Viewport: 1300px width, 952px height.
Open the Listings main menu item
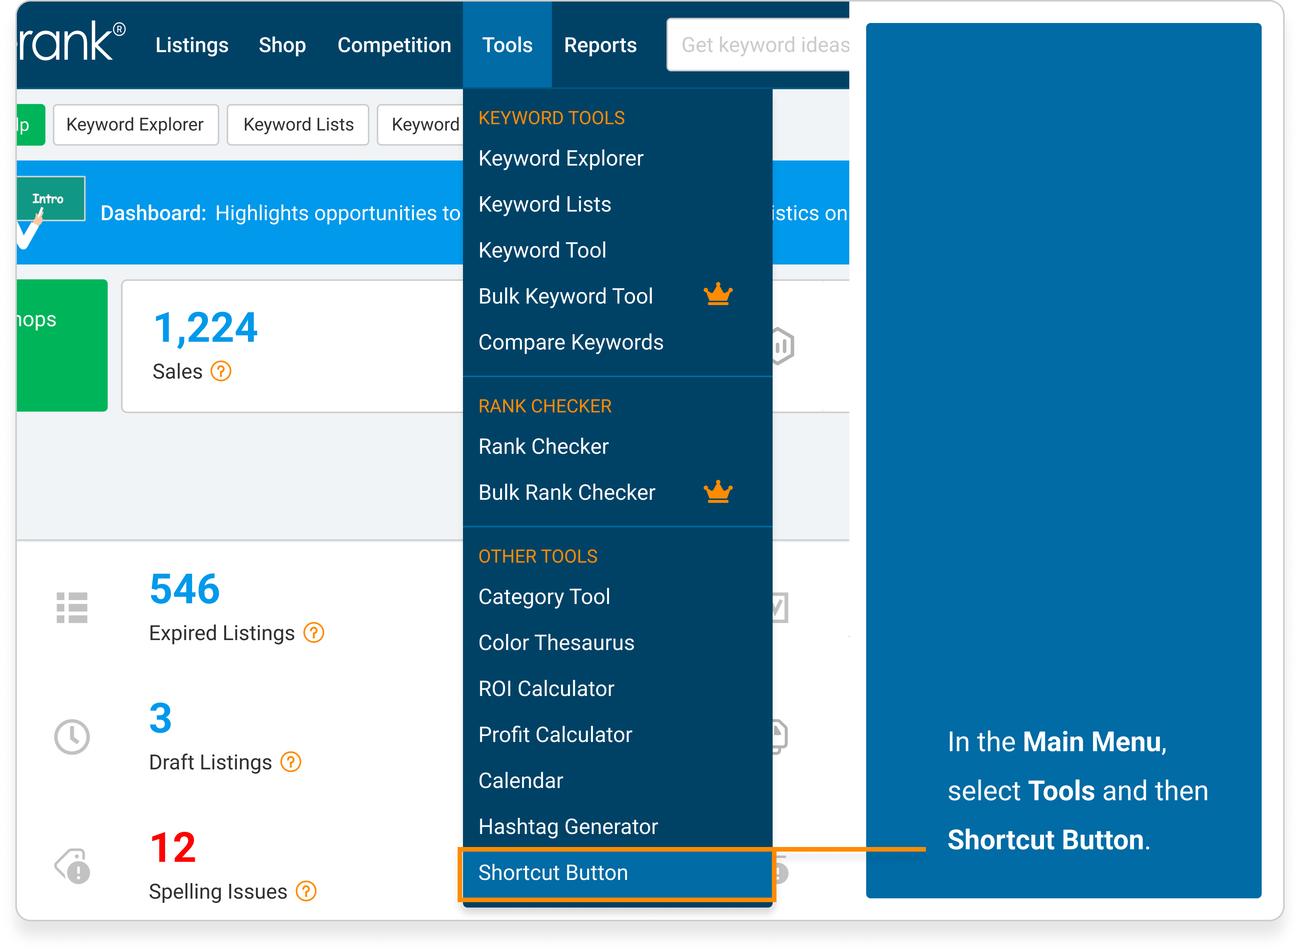tap(191, 44)
